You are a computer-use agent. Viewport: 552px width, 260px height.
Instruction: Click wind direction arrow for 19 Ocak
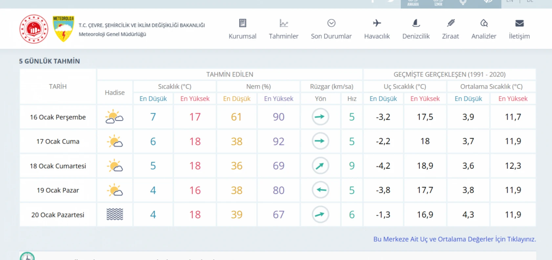(x=320, y=190)
